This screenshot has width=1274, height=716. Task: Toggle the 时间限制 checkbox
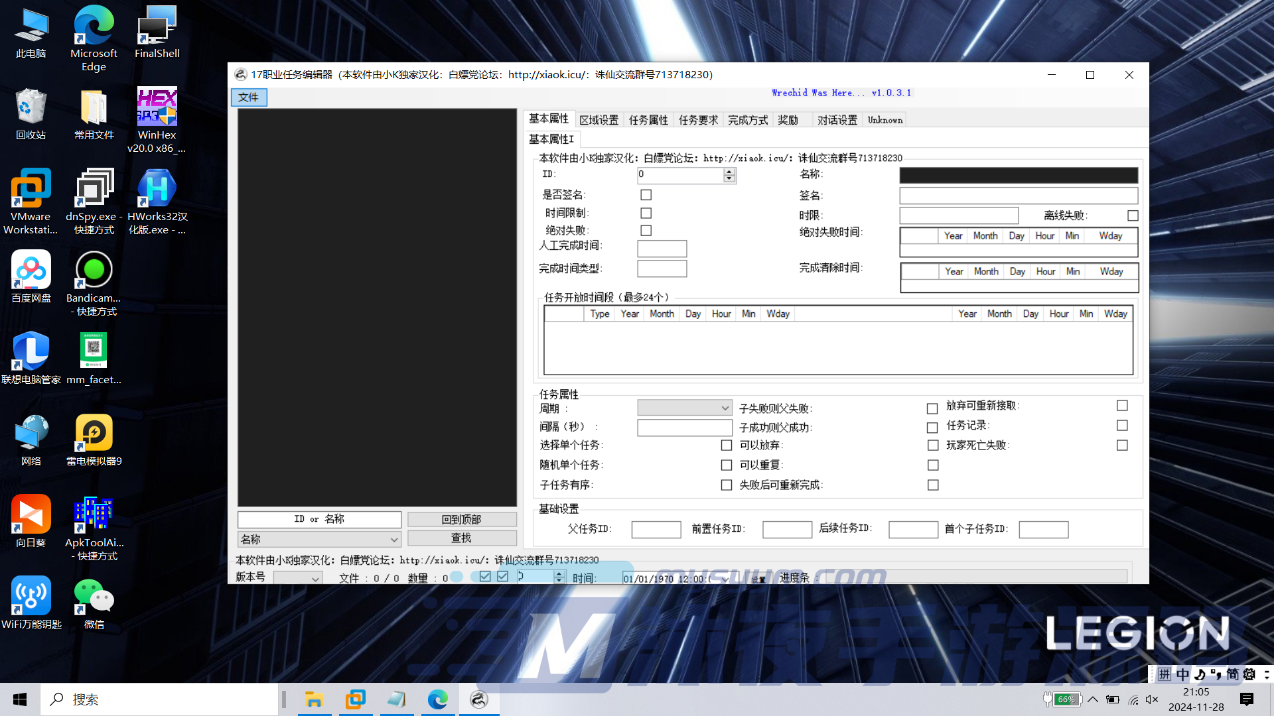click(646, 213)
